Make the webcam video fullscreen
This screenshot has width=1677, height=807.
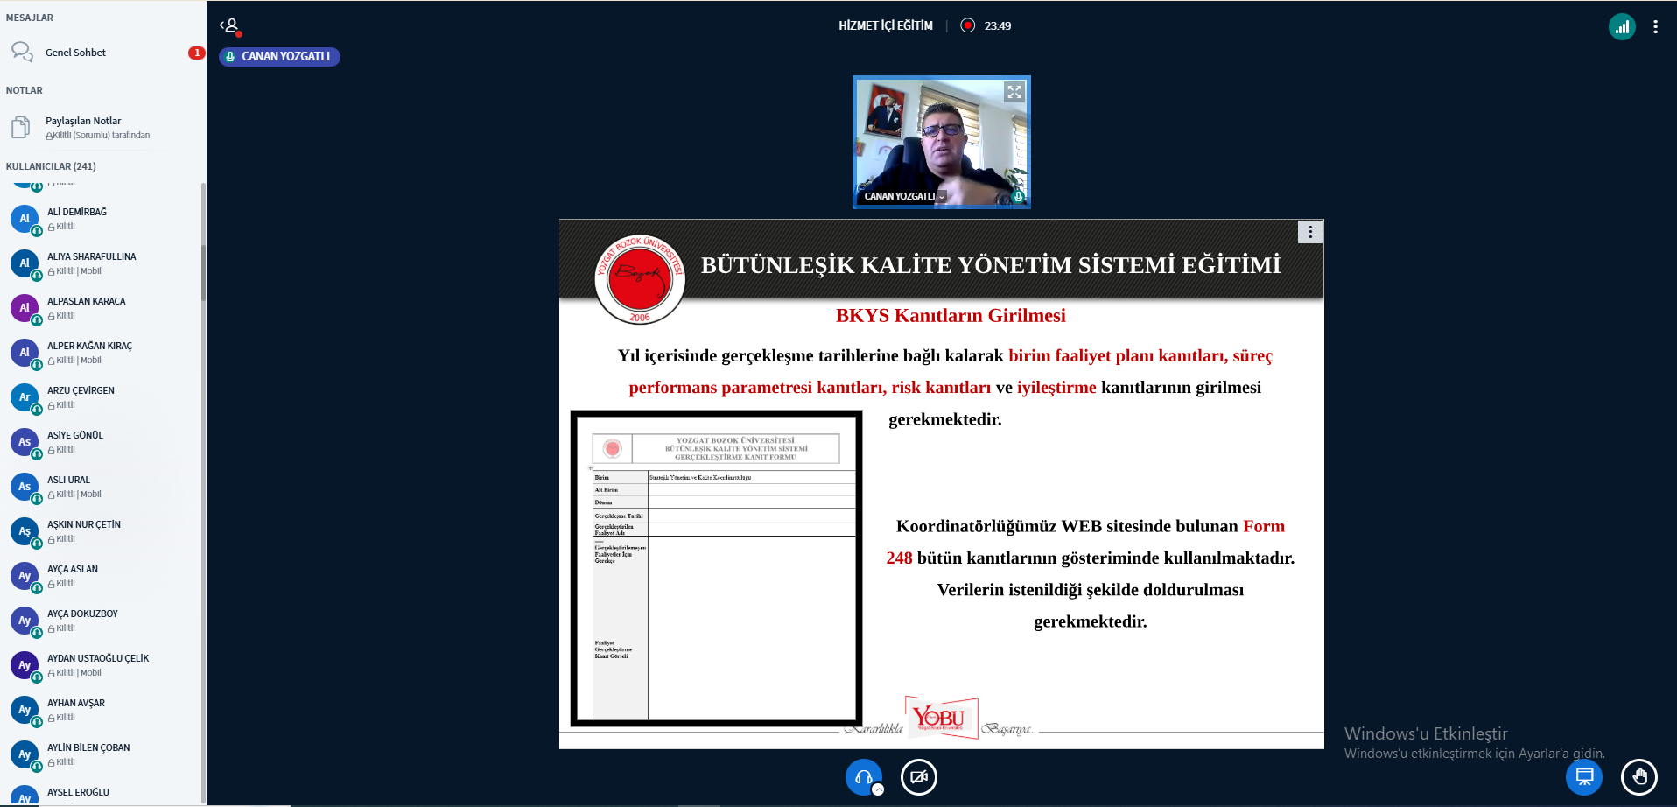tap(1014, 92)
